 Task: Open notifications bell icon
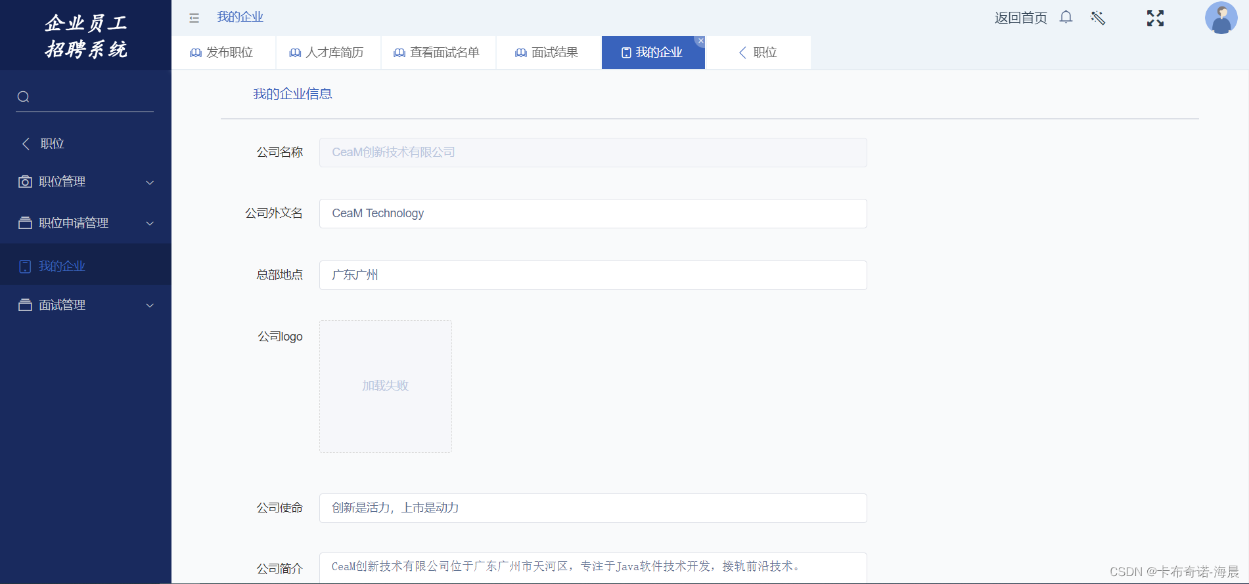pyautogui.click(x=1066, y=17)
